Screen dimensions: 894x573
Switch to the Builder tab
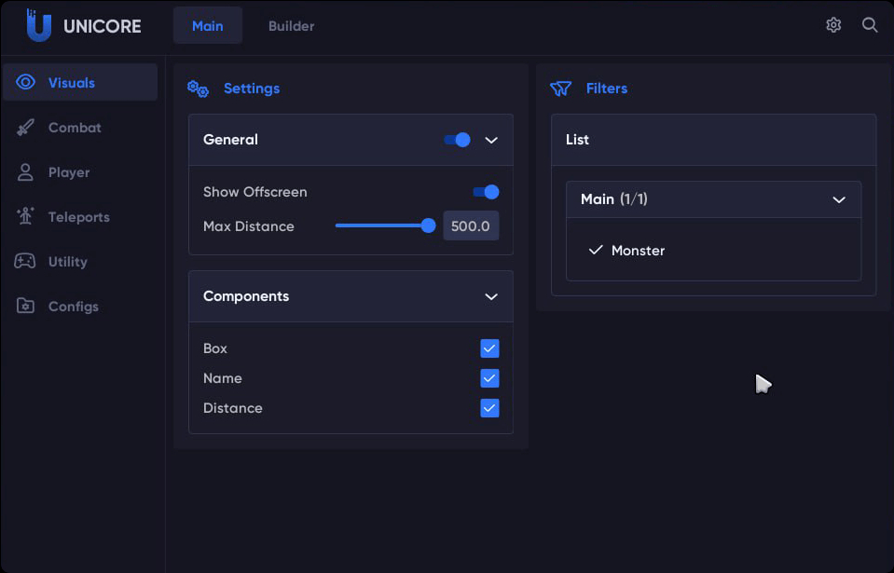pyautogui.click(x=291, y=26)
